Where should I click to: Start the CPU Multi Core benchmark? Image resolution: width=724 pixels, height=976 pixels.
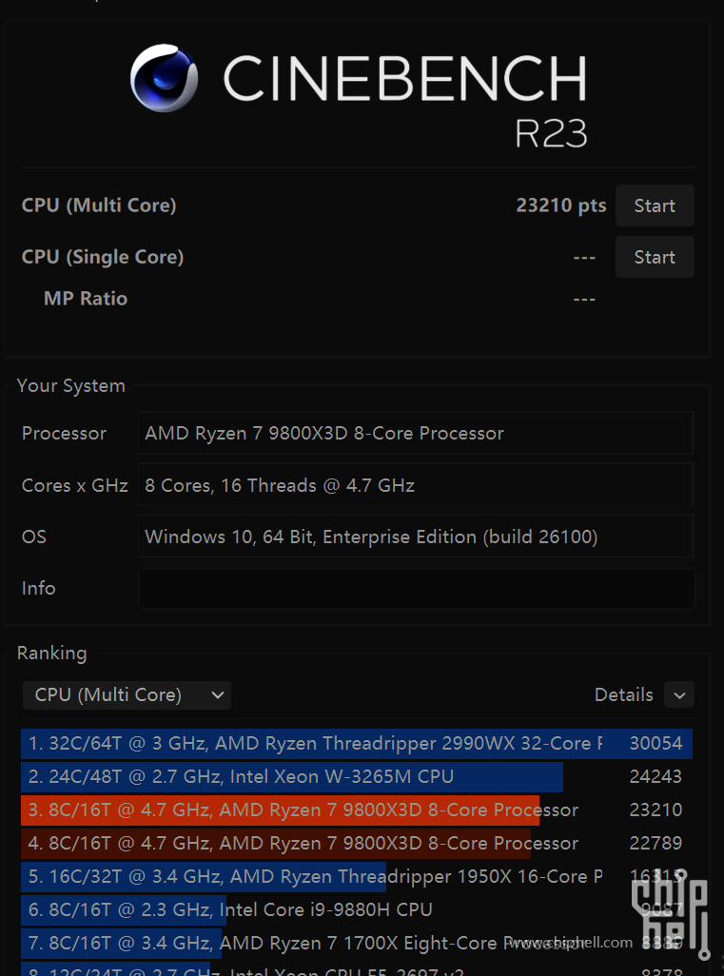click(x=655, y=205)
